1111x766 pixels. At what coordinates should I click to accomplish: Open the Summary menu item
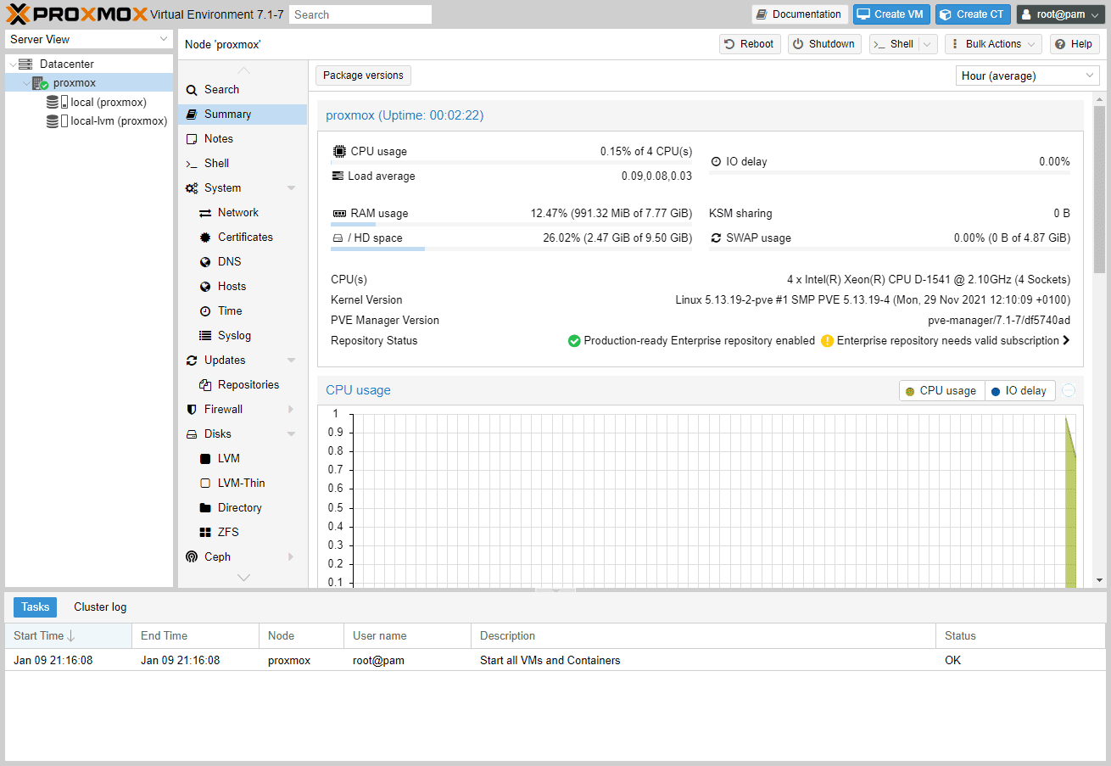[x=243, y=115]
